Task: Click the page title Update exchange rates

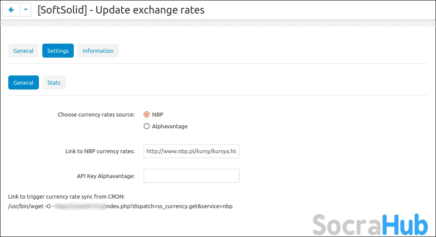Action: tap(121, 10)
